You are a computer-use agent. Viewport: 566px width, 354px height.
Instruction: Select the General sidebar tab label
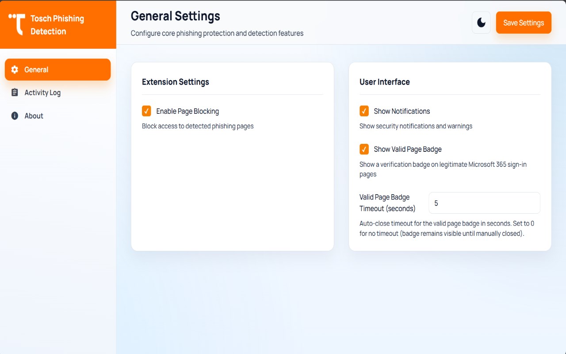pos(36,69)
